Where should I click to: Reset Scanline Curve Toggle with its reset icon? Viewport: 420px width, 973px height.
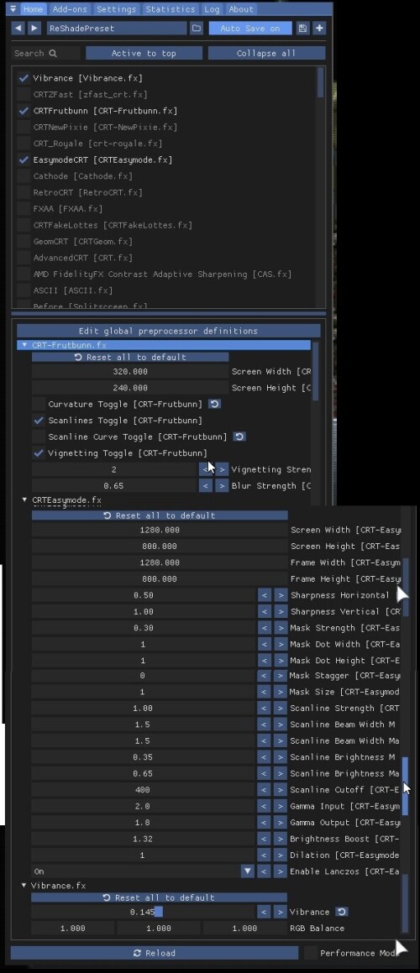coord(239,437)
